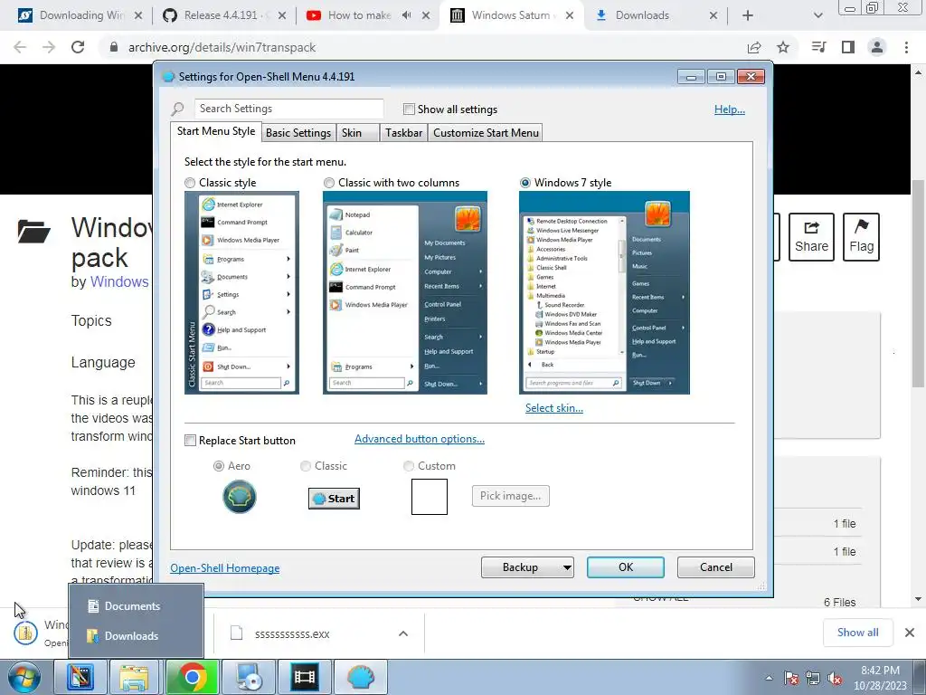
Task: Switch to Release 4.4.191 browser tab
Action: [x=224, y=15]
